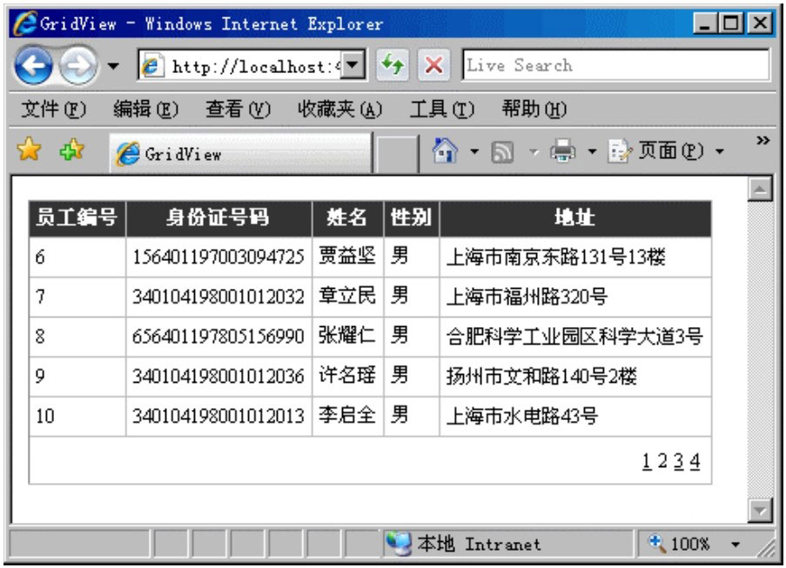The height and width of the screenshot is (568, 786).
Task: Click name cell 章立民
Action: coord(347,296)
